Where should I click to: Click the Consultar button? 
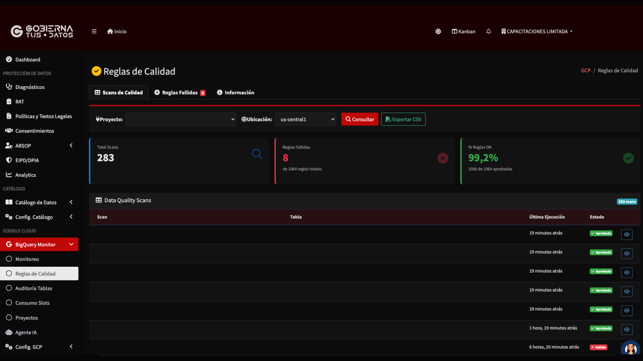tap(360, 119)
